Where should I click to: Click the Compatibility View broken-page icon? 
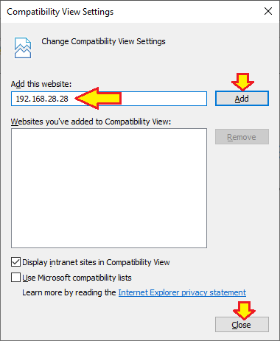point(23,48)
